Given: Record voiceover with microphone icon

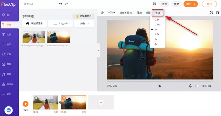Looking at the screenshot, I should coord(190,86).
